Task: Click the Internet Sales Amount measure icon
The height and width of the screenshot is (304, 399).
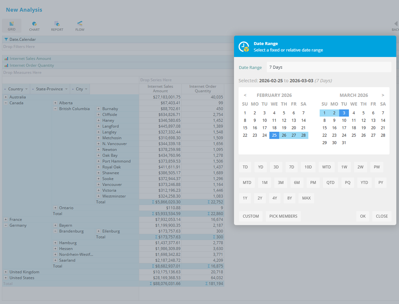Action: [6, 59]
